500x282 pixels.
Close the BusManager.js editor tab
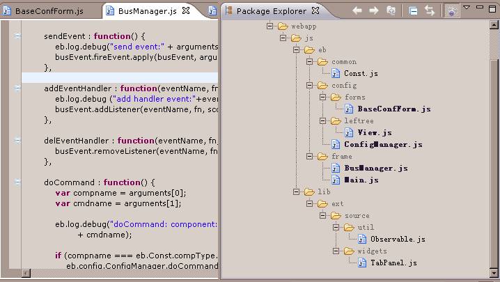186,10
